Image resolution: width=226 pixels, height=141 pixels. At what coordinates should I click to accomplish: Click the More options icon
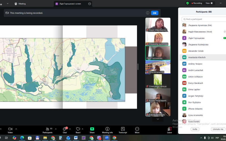point(137,129)
